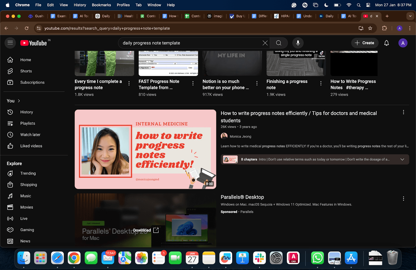Go to Watch later playlist
Image resolution: width=416 pixels, height=270 pixels.
(30, 135)
